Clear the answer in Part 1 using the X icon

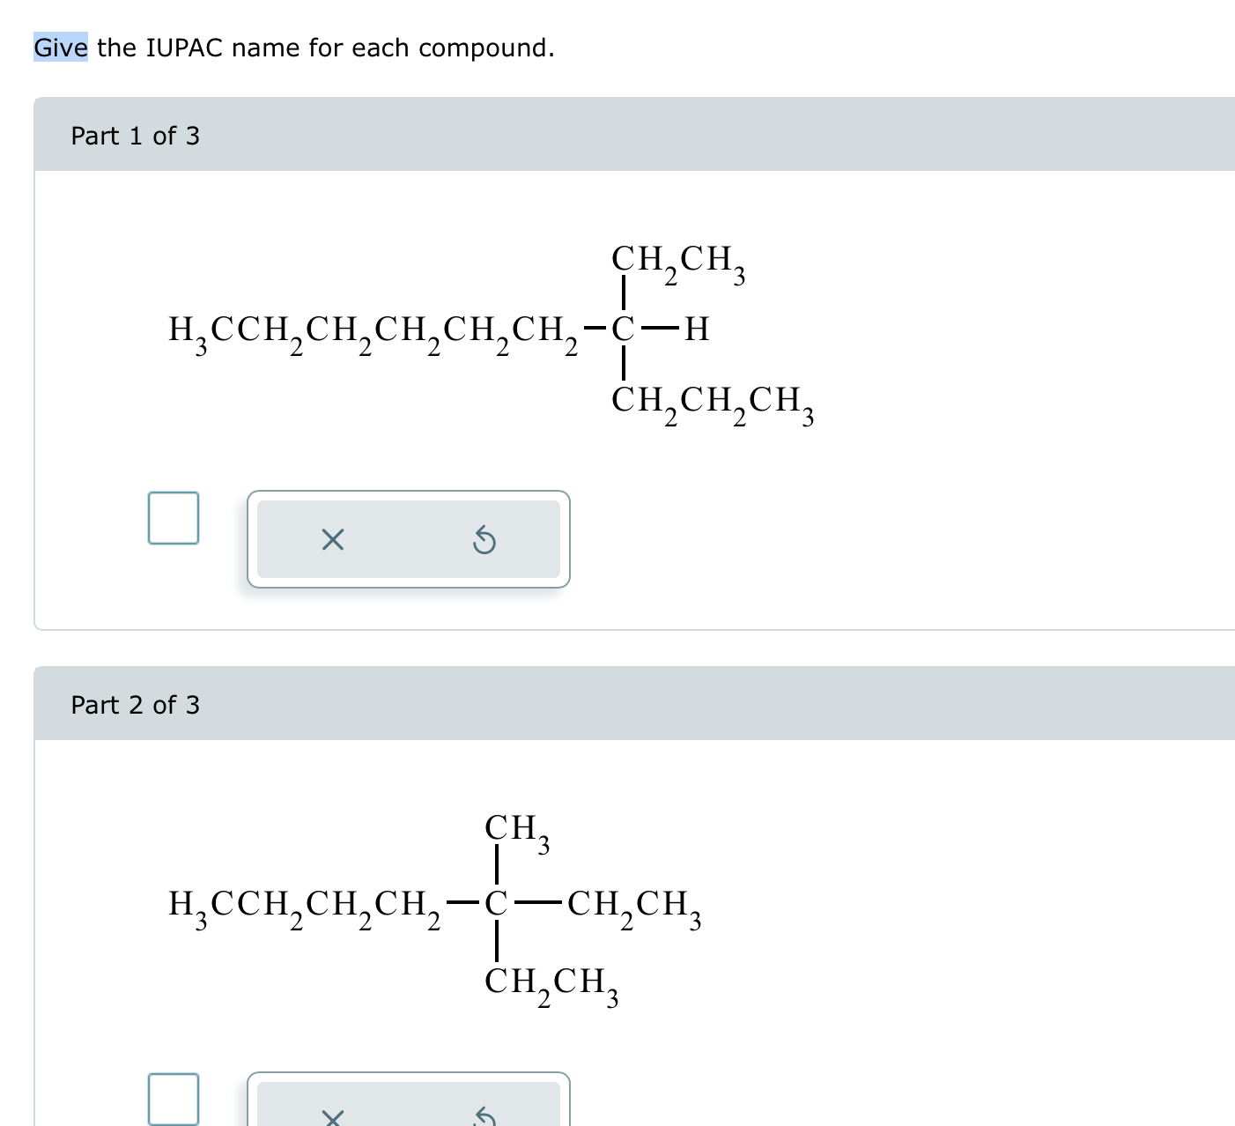tap(333, 540)
